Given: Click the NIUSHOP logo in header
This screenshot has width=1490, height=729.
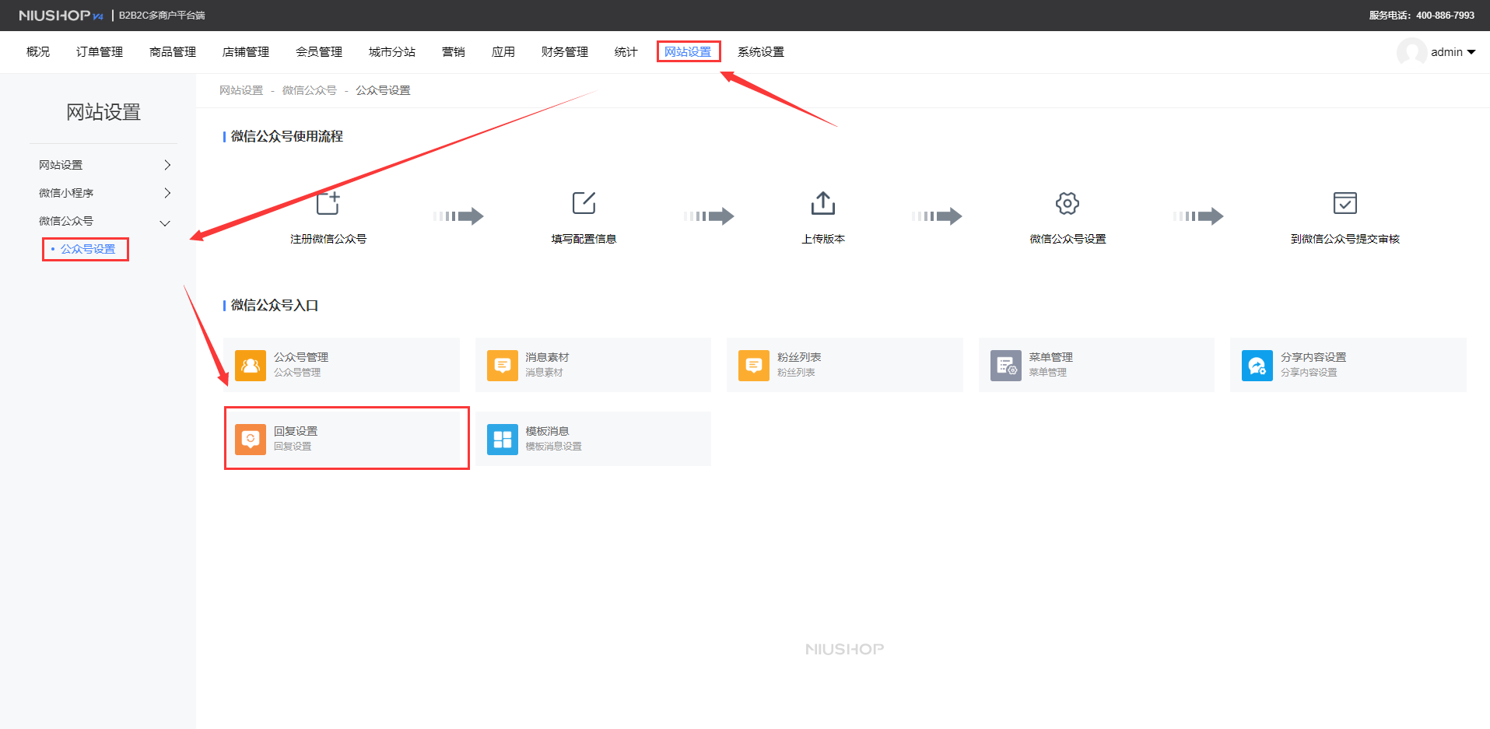Looking at the screenshot, I should click(x=61, y=16).
